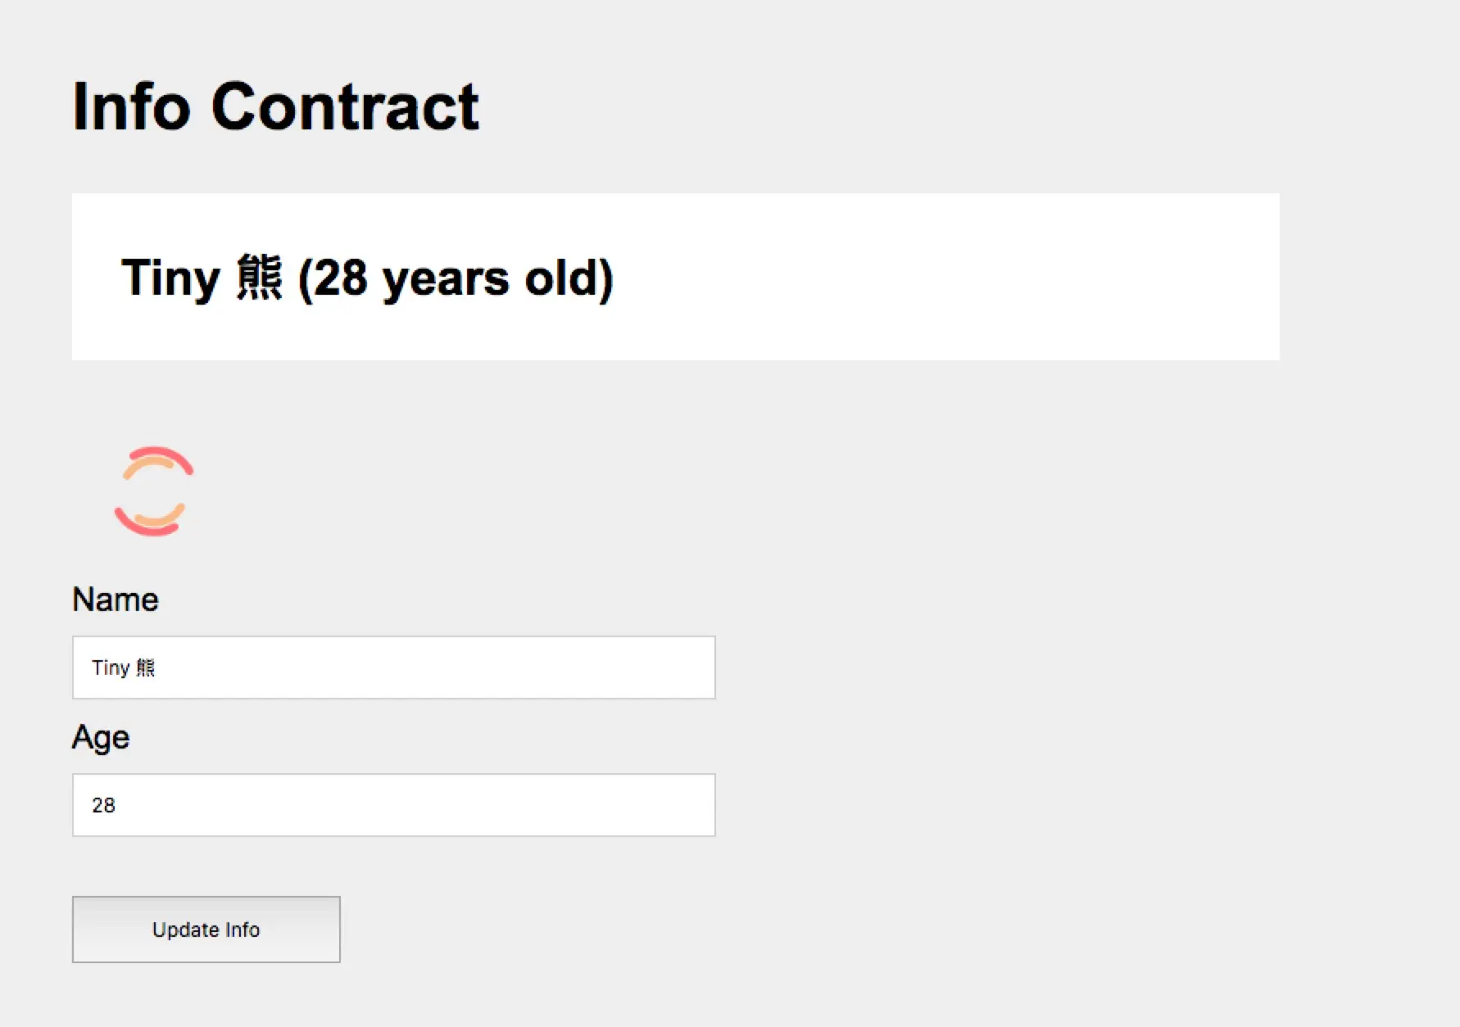Click the word "Contract" in the page title
Viewport: 1460px width, 1027px height.
click(345, 106)
